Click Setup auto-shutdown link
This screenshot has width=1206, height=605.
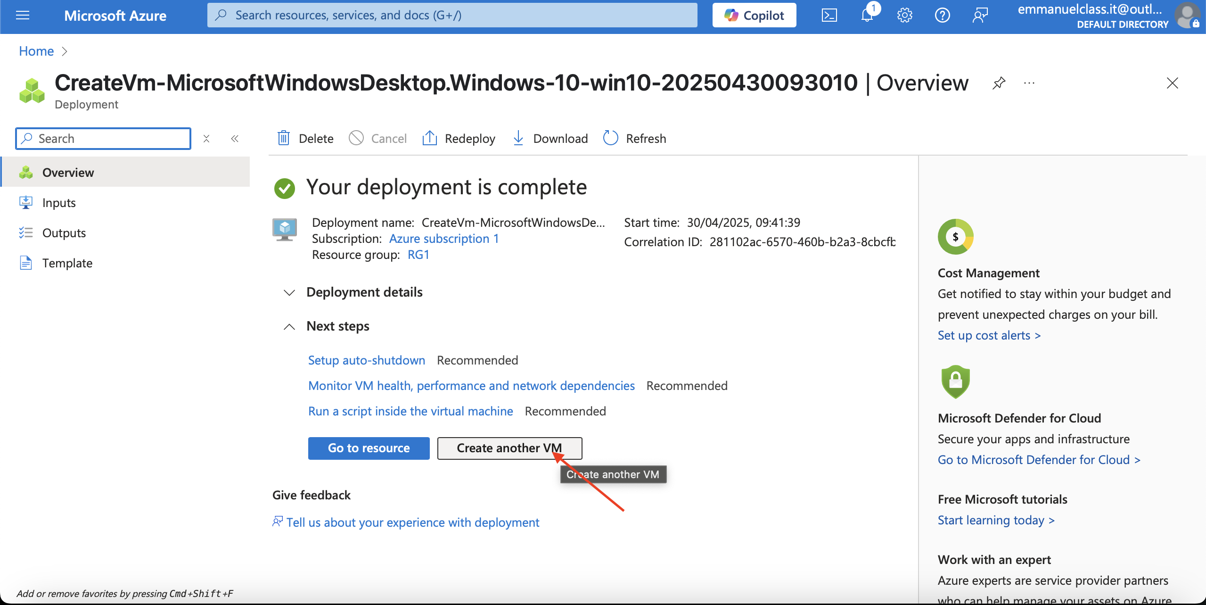[367, 360]
